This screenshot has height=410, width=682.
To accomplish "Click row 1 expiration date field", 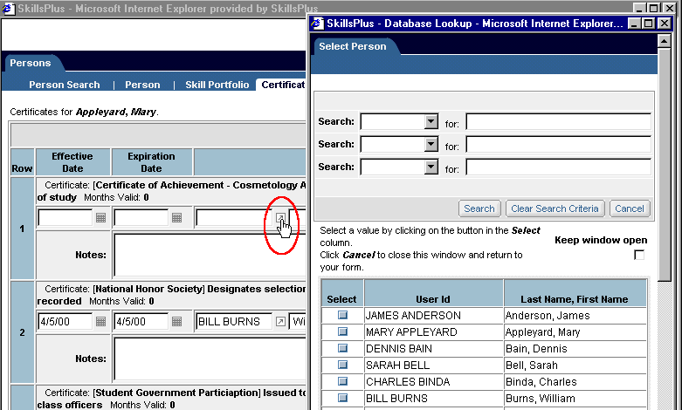I will (141, 217).
